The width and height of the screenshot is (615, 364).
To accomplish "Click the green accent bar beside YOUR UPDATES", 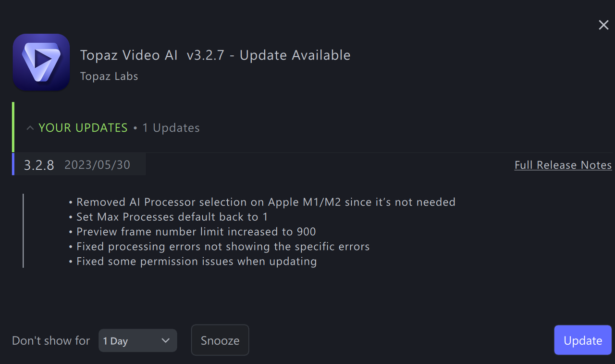I will tap(13, 127).
